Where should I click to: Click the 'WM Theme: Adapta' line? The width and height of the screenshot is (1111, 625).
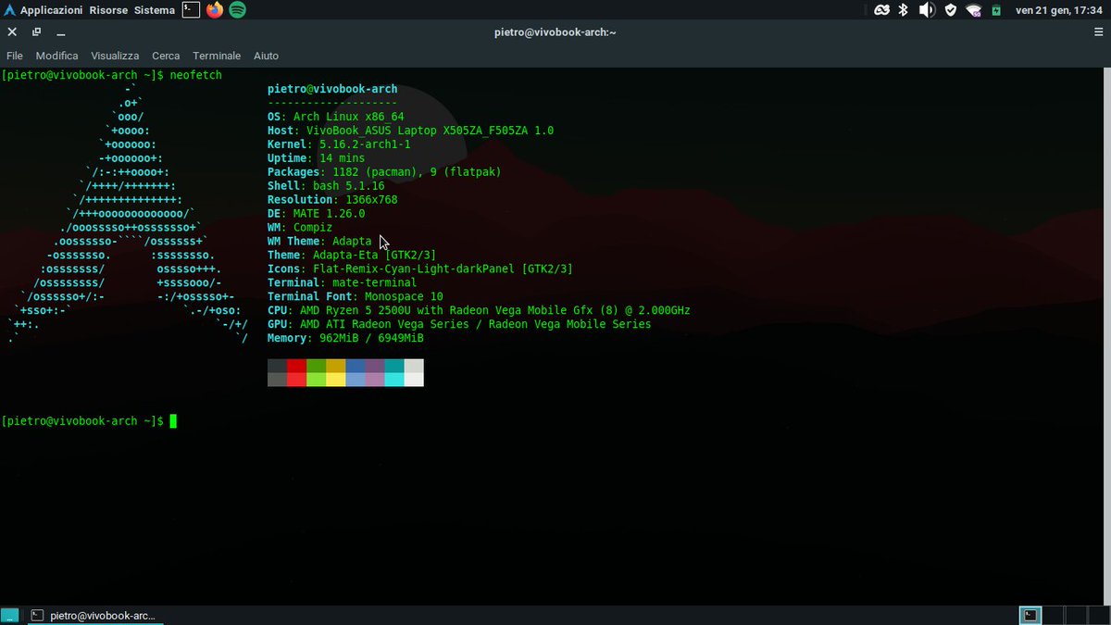click(319, 242)
